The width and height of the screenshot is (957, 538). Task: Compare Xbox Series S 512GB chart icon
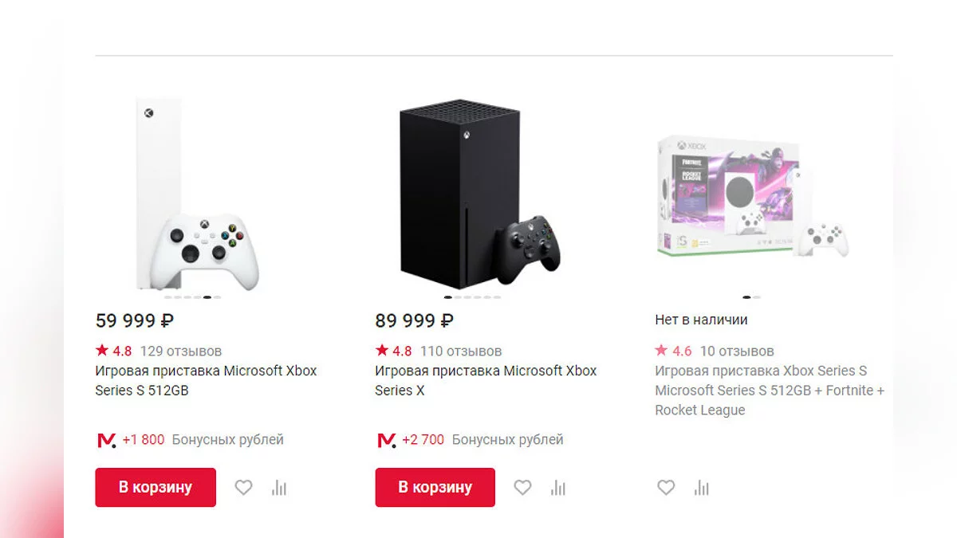(278, 488)
